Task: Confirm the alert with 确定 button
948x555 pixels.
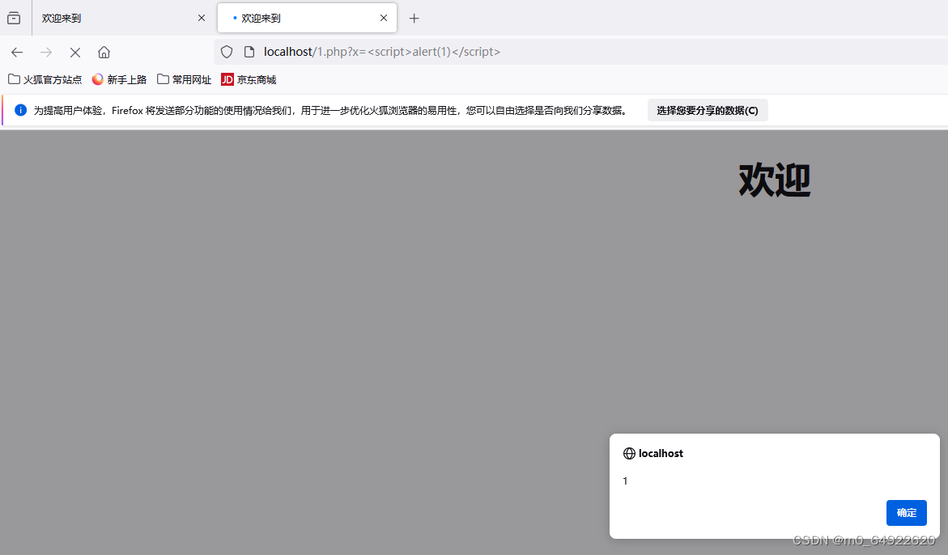Action: coord(906,513)
